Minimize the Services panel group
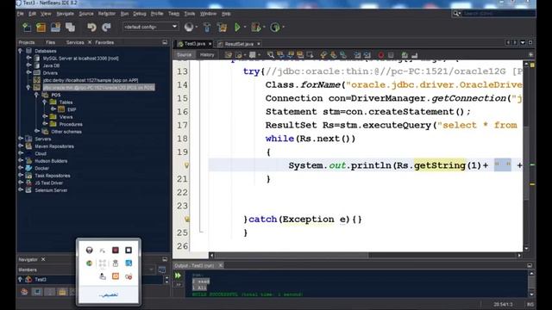 pyautogui.click(x=165, y=42)
